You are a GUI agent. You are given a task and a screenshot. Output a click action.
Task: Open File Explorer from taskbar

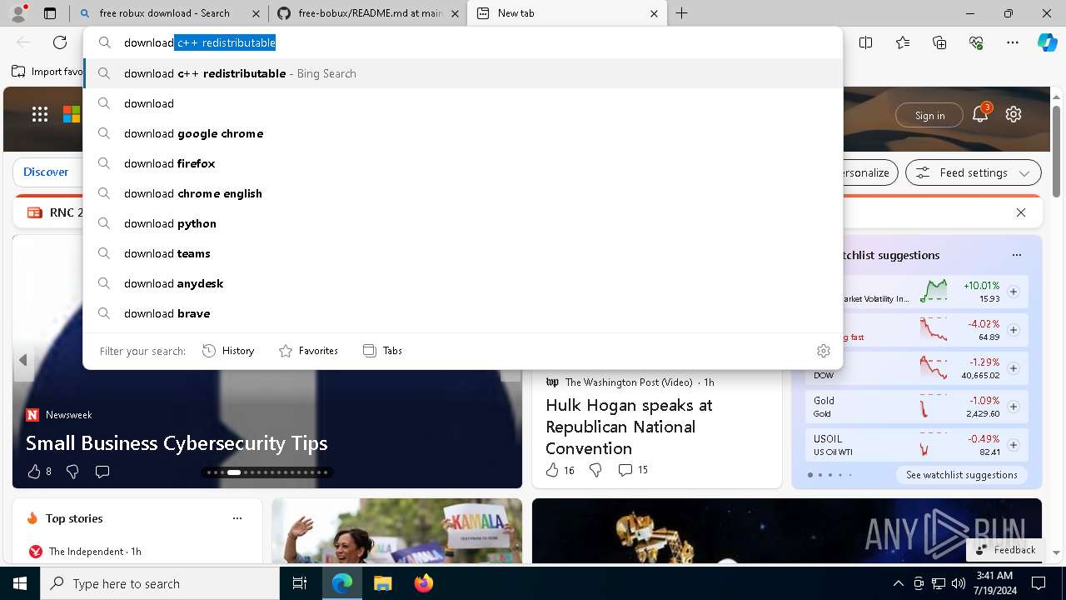[x=382, y=583]
